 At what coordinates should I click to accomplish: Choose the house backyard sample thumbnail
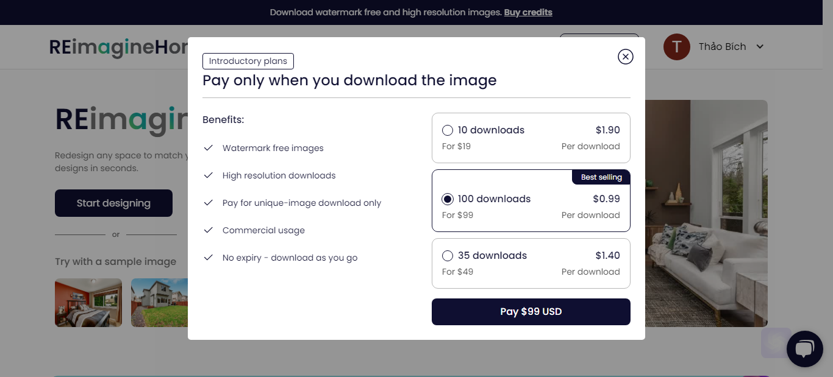[159, 303]
